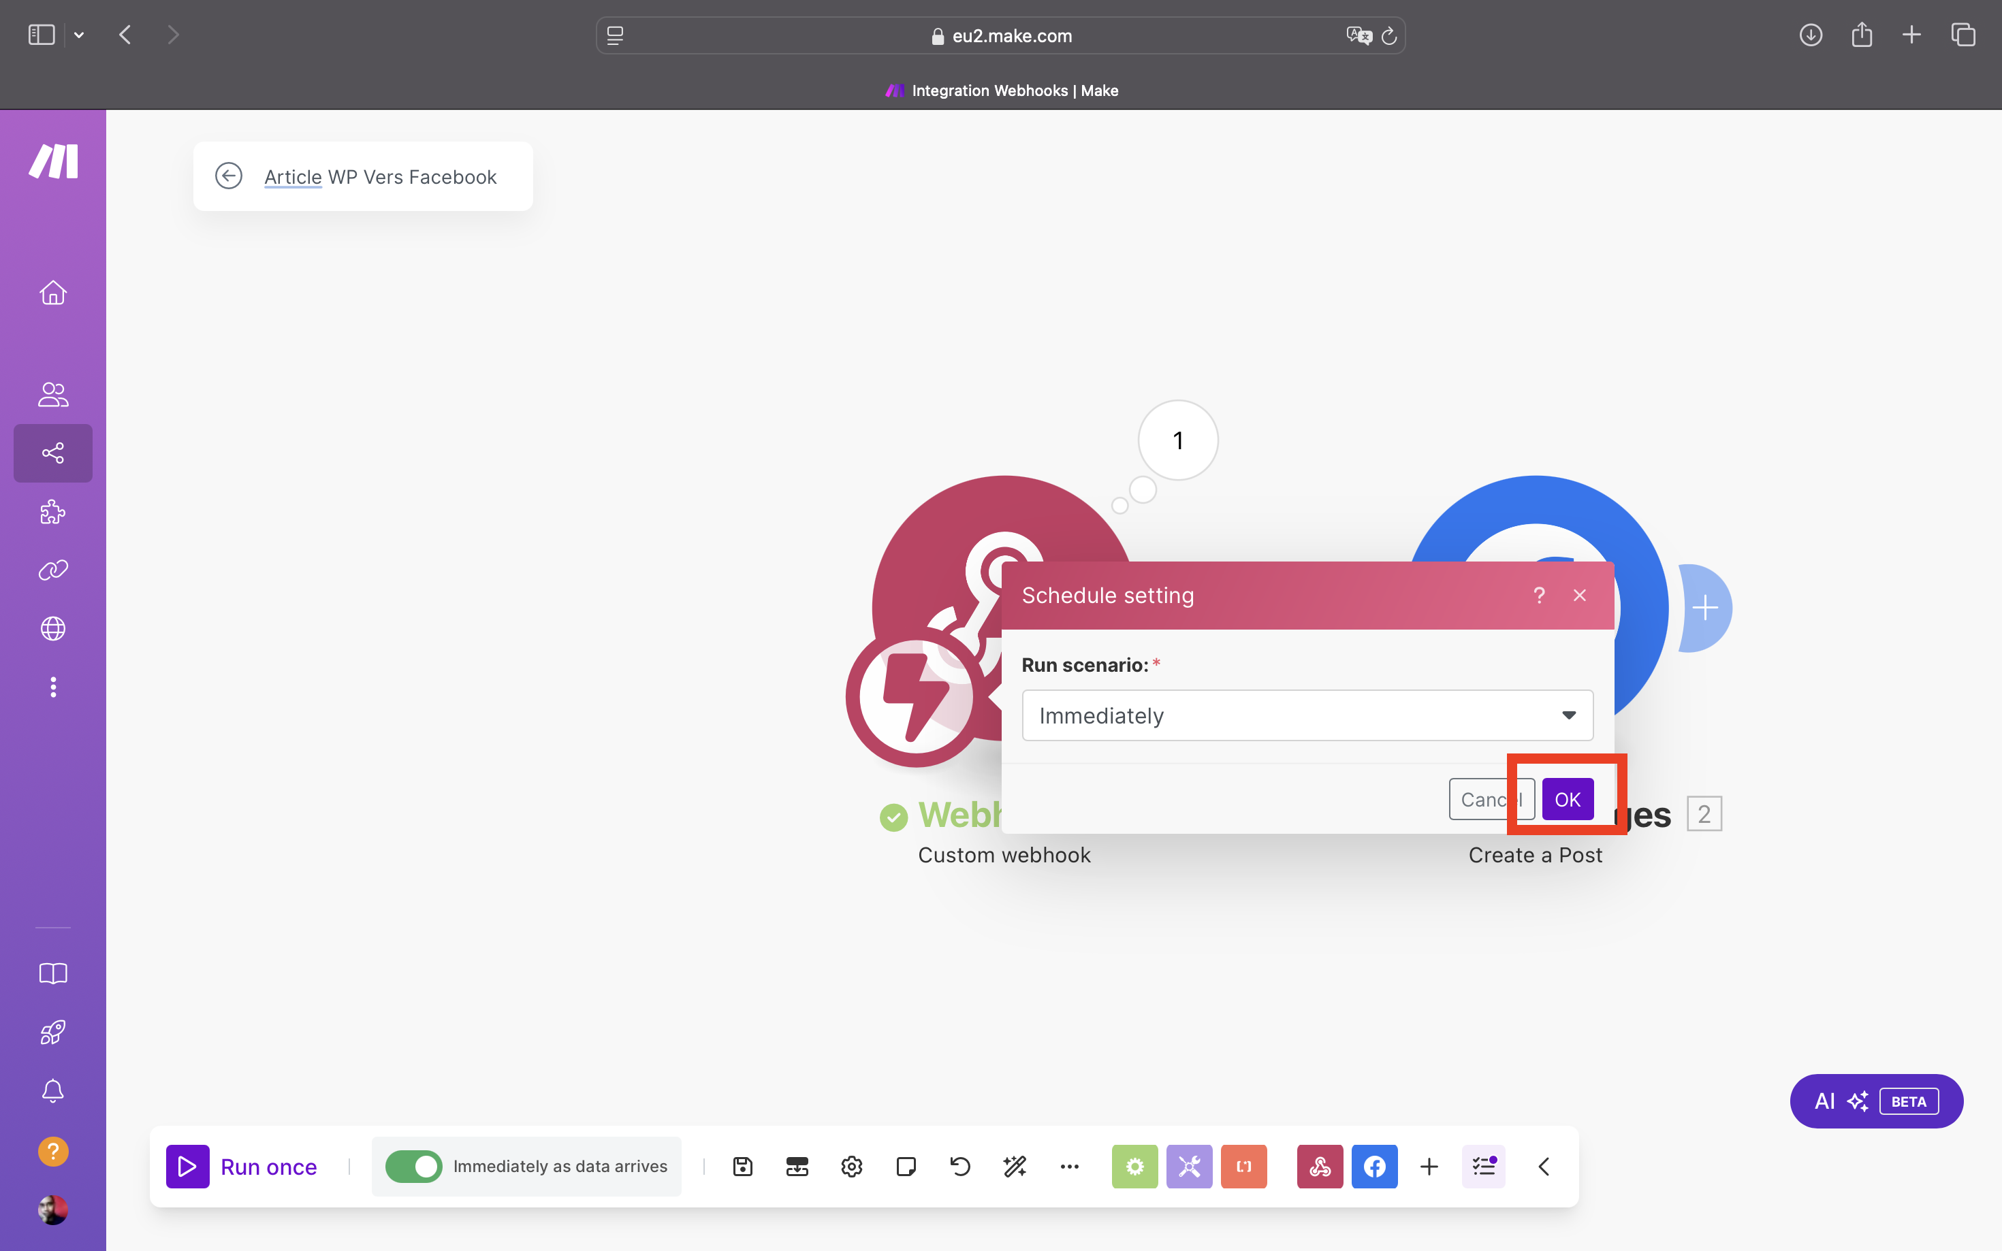2002x1251 pixels.
Task: Click the scenario settings gear icon
Action: (851, 1167)
